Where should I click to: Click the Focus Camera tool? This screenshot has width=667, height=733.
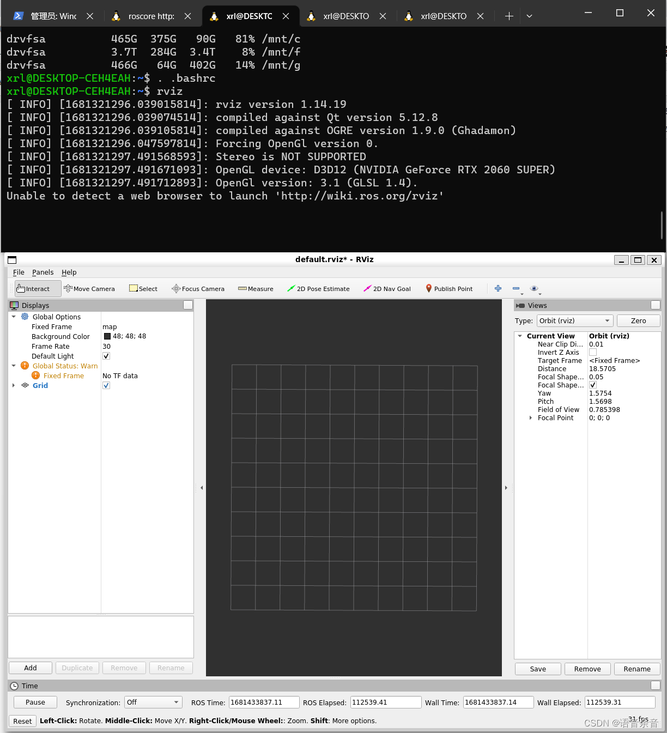click(198, 288)
